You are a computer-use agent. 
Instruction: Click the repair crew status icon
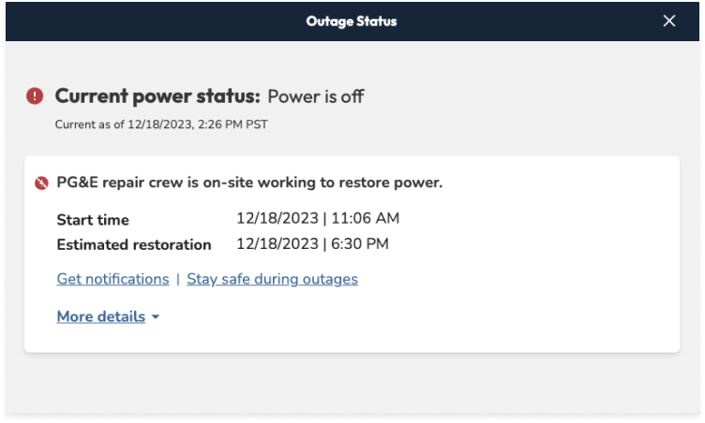(x=41, y=183)
